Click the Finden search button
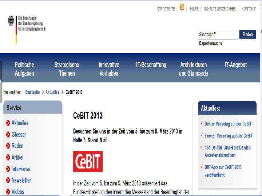262x196 pixels. [247, 34]
